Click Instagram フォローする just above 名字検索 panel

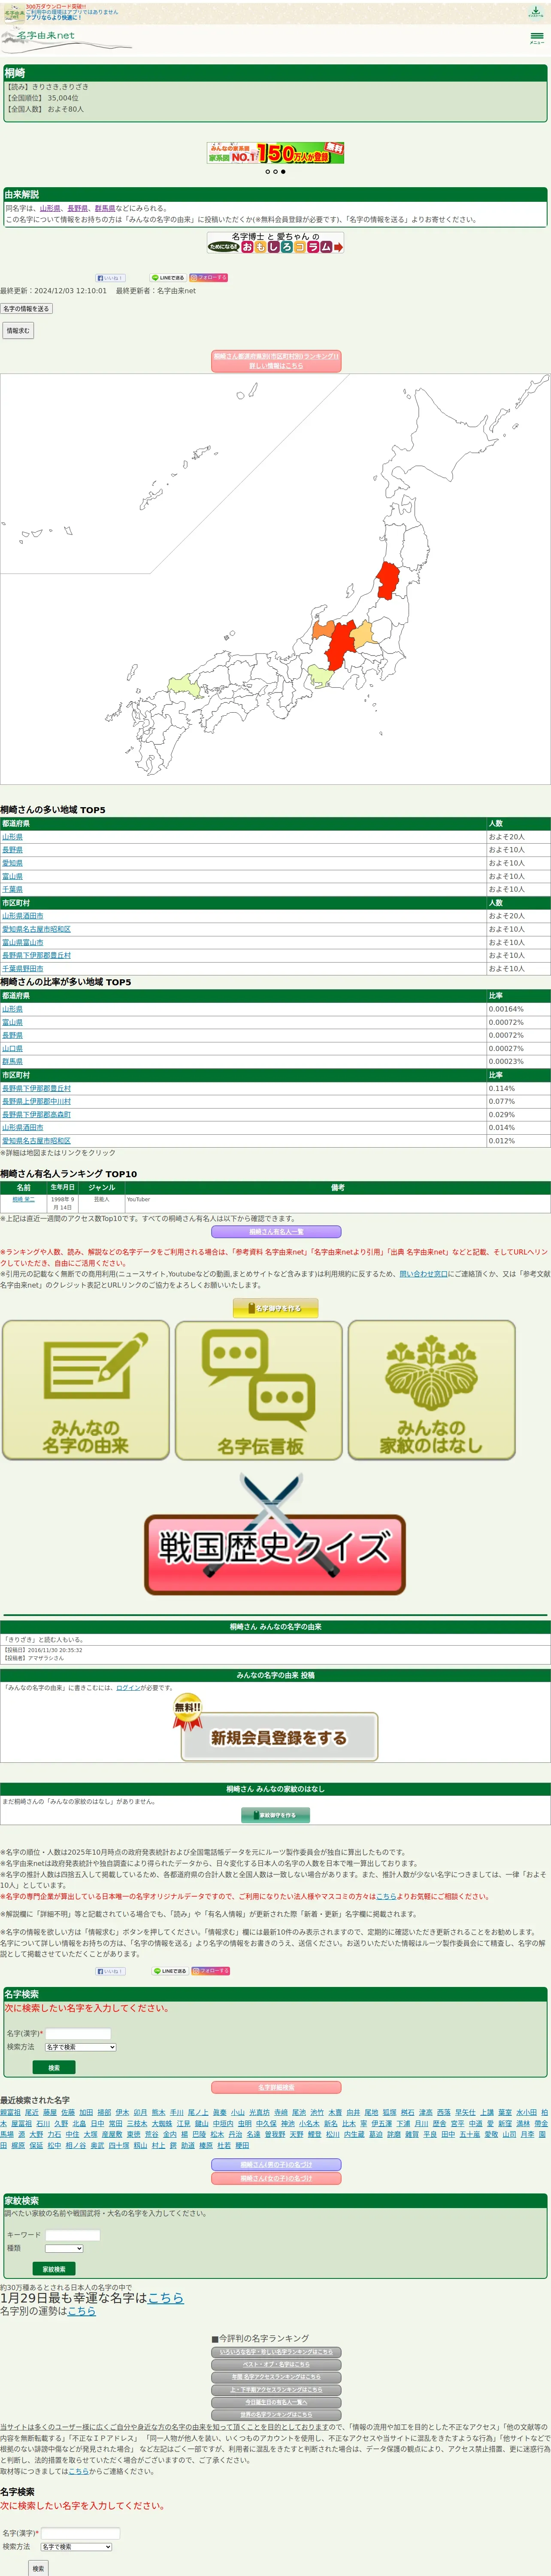pyautogui.click(x=210, y=1970)
